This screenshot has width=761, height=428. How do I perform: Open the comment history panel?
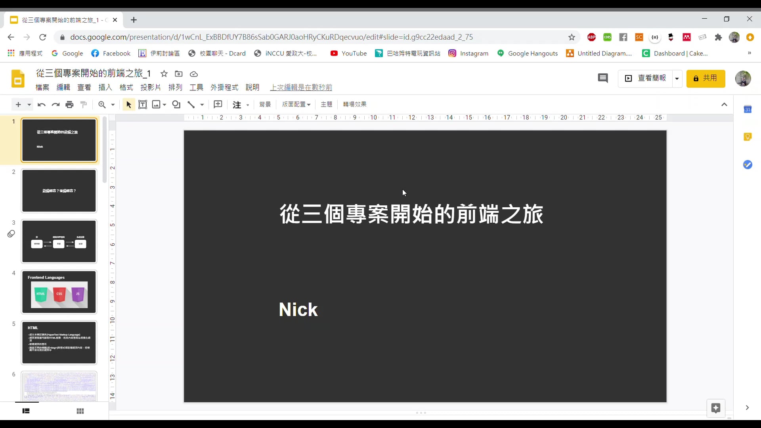tap(603, 78)
